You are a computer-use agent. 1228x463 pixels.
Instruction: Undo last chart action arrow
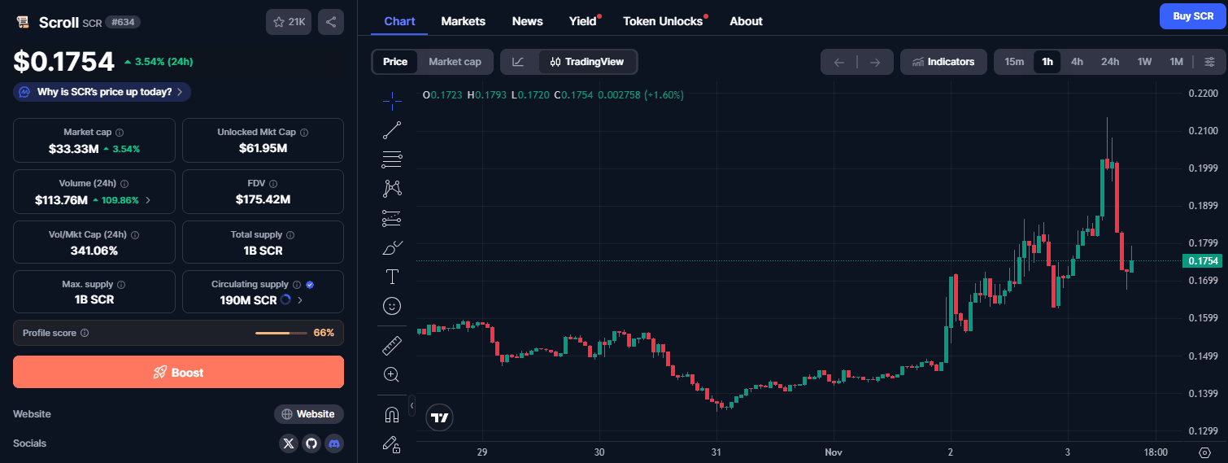[839, 62]
